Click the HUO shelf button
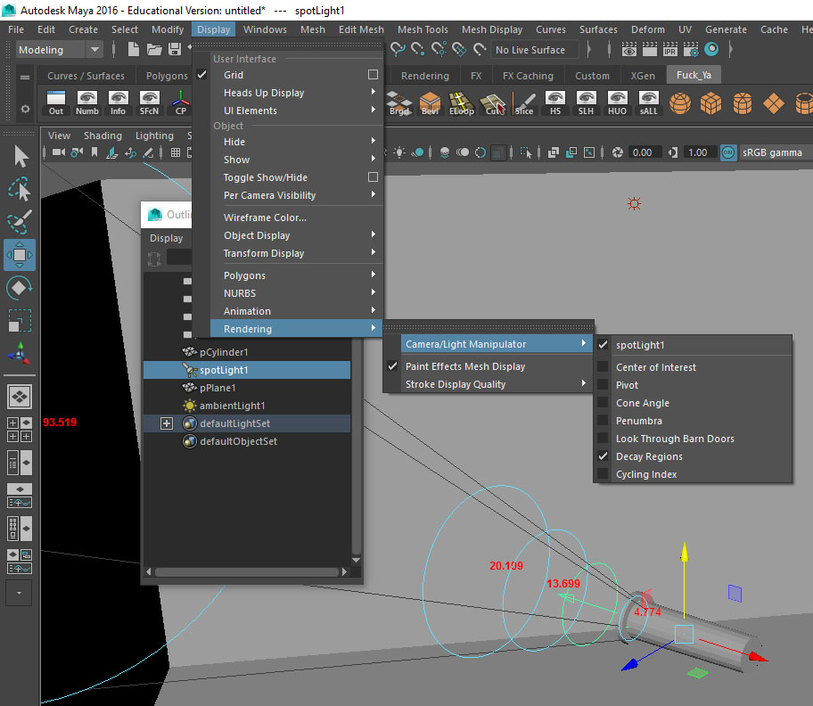The image size is (813, 706). 617,103
